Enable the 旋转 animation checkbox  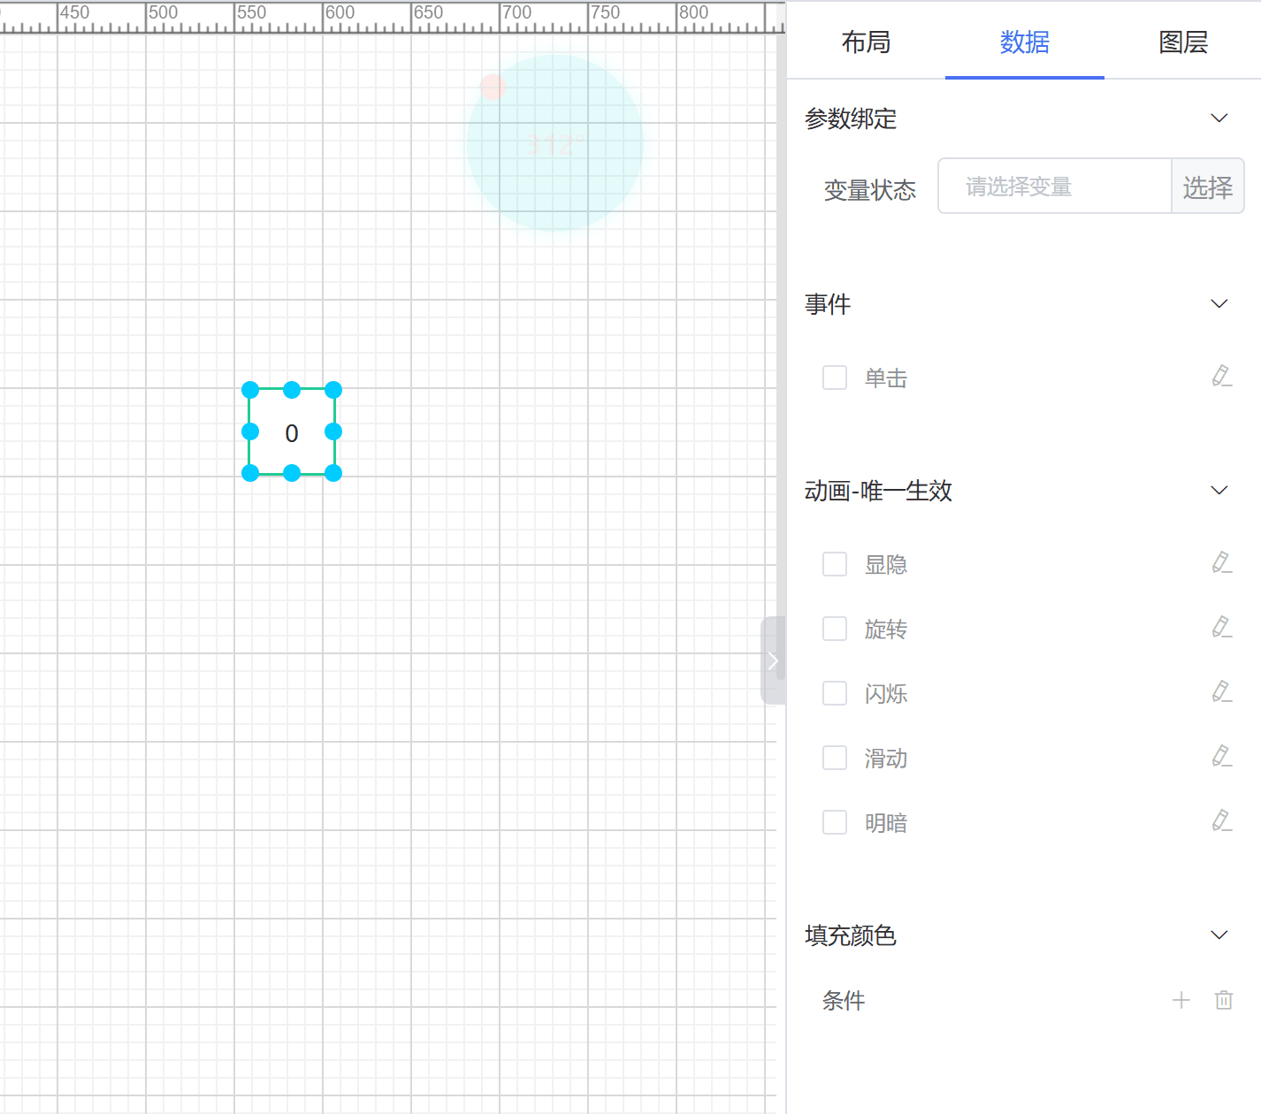pos(835,629)
